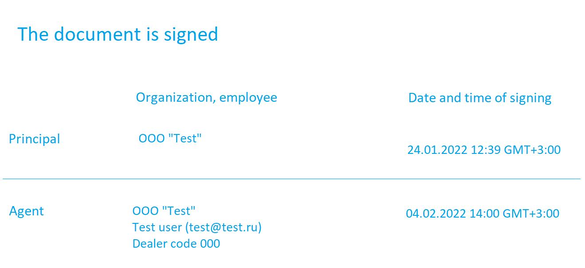585x268 pixels.
Task: Click the Agent signing time 14:00
Action: pyautogui.click(x=484, y=214)
